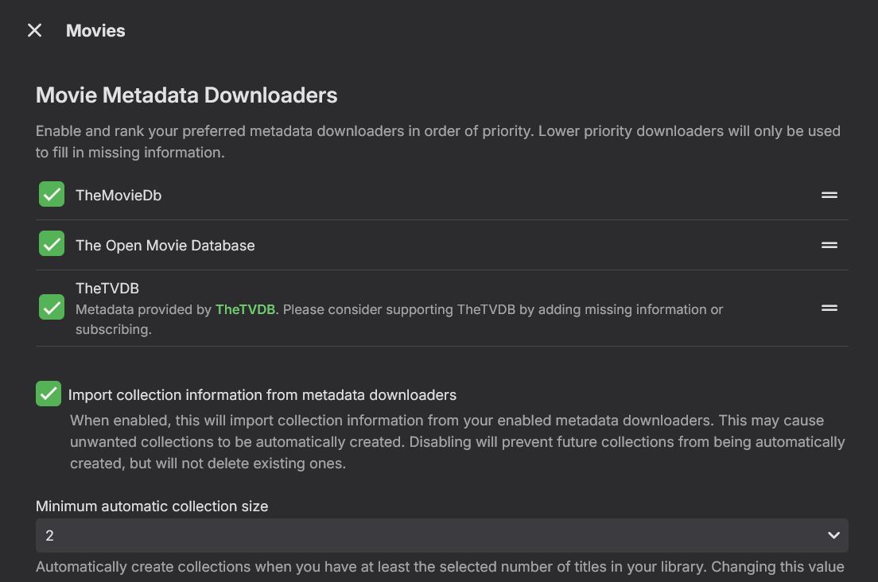
Task: Open the Minimum automatic collection size dropdown
Action: [x=441, y=535]
